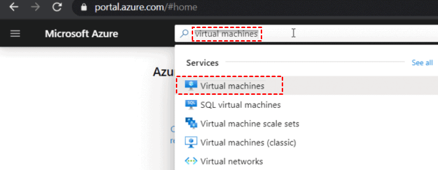
Task: Click the search field containing 'virtual machines'
Action: click(x=306, y=34)
